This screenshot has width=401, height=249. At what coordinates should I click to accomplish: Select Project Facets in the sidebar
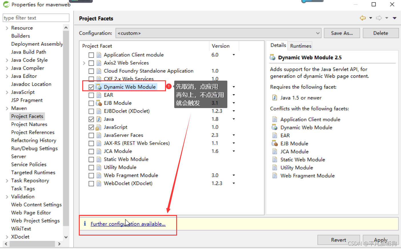point(27,116)
